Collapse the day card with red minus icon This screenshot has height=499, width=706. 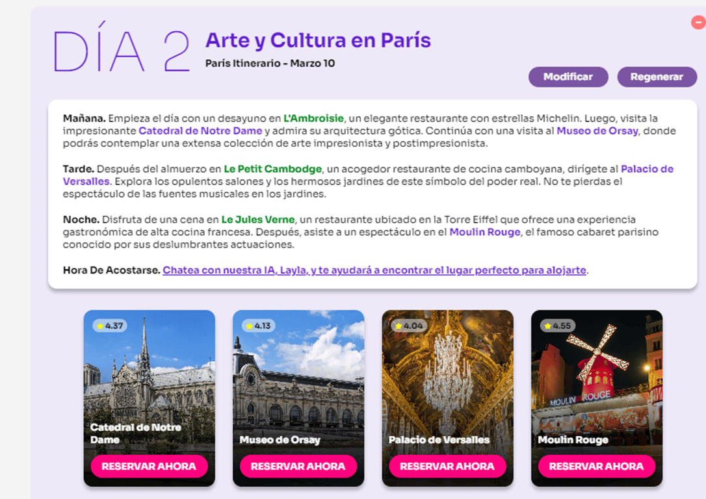click(699, 22)
